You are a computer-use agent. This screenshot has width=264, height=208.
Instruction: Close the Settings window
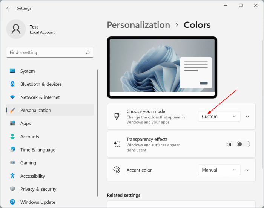point(256,5)
